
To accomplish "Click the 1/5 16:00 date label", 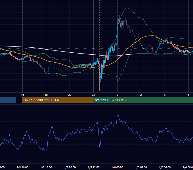I will tap(22, 167).
